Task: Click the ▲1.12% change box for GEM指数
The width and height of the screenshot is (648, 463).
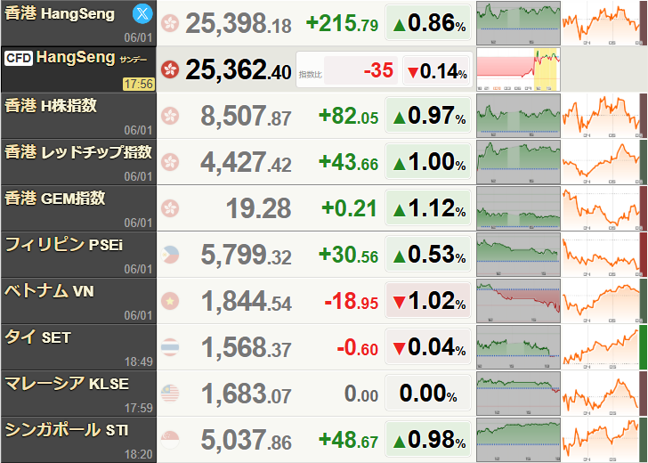Action: pyautogui.click(x=428, y=208)
